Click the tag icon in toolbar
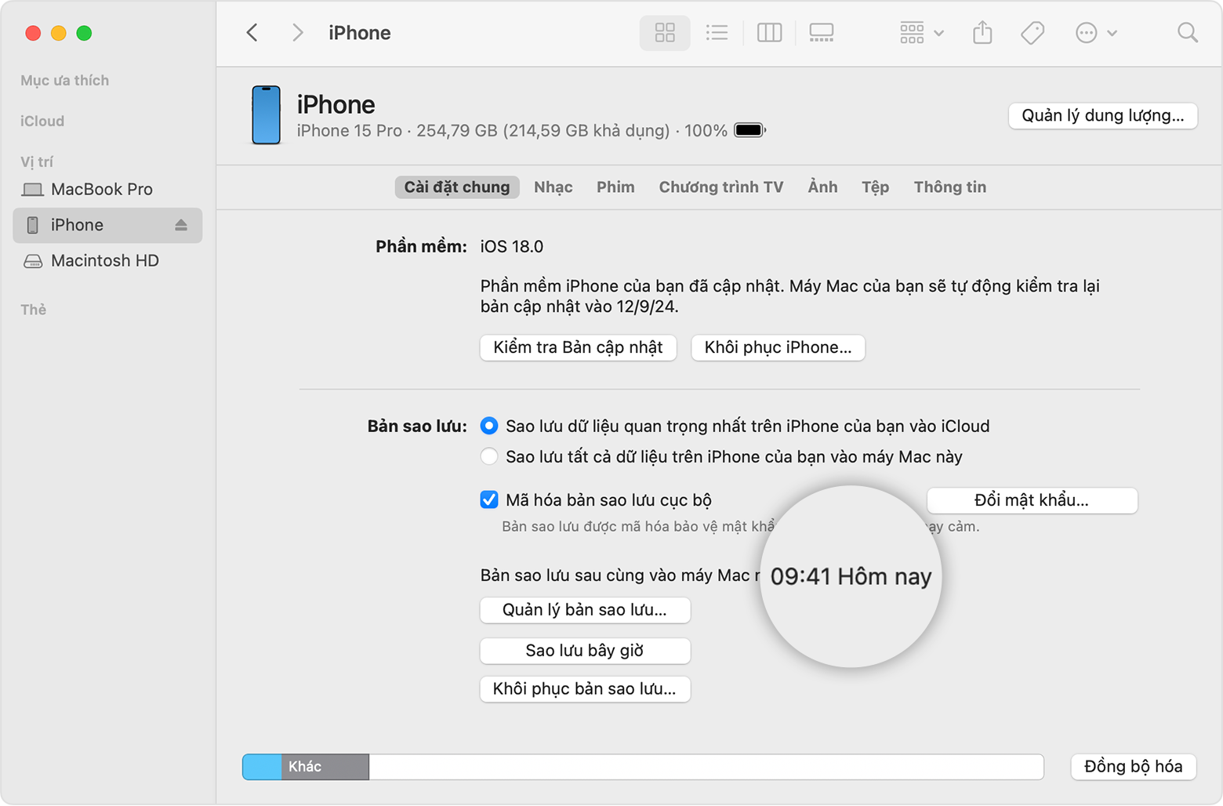1223x806 pixels. pyautogui.click(x=1032, y=33)
